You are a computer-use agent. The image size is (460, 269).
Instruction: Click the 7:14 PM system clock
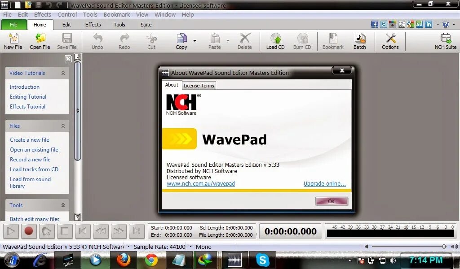[425, 260]
